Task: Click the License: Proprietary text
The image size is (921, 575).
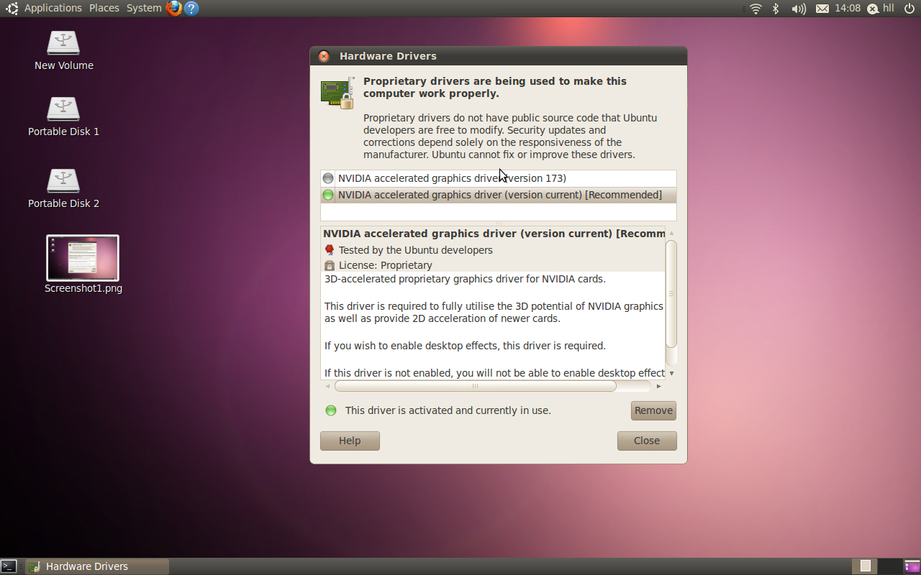Action: coord(386,265)
